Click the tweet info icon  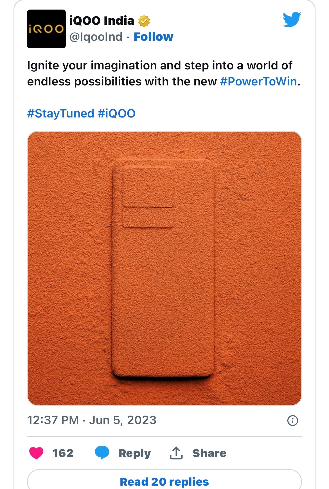(x=293, y=420)
